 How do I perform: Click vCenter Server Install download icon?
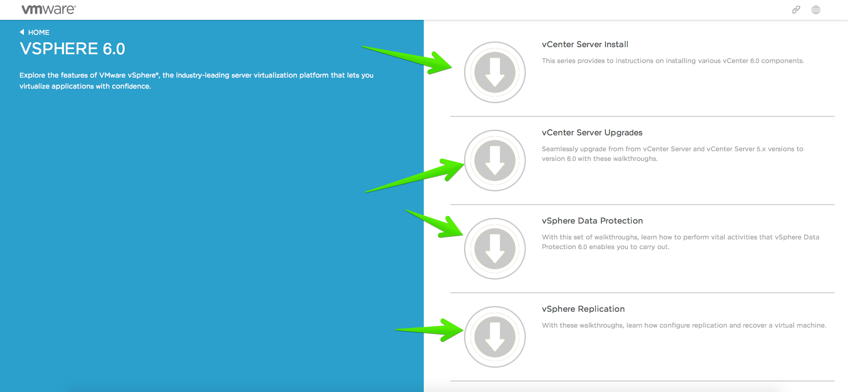point(494,72)
